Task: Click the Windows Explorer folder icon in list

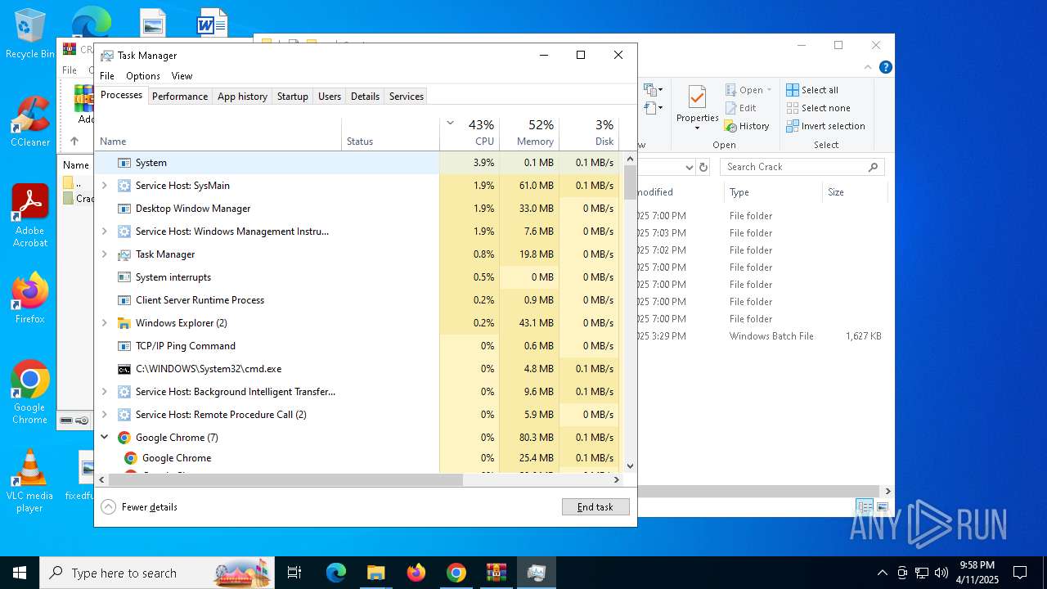Action: point(124,323)
